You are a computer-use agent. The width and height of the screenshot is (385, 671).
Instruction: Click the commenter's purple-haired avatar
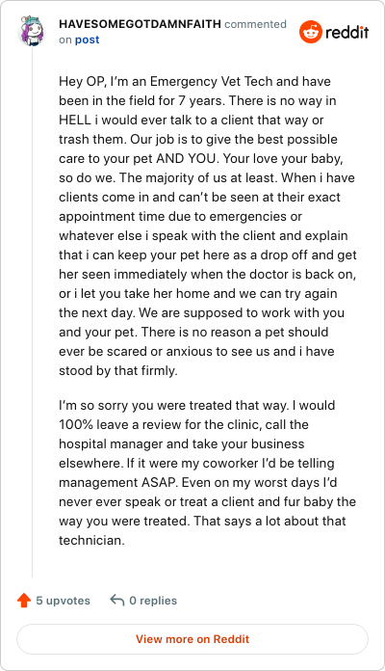[32, 31]
